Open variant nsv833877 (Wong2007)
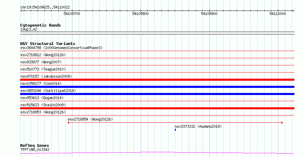The width and height of the screenshot is (304, 157). (41, 62)
